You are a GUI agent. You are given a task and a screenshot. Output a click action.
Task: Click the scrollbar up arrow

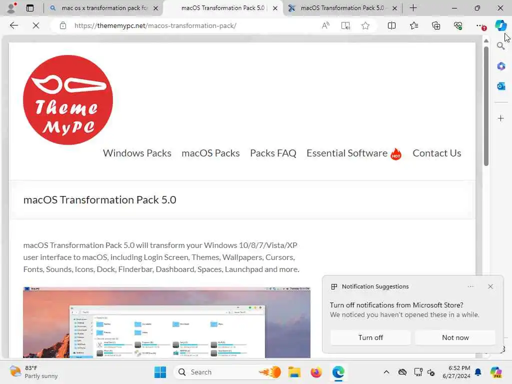(x=486, y=41)
